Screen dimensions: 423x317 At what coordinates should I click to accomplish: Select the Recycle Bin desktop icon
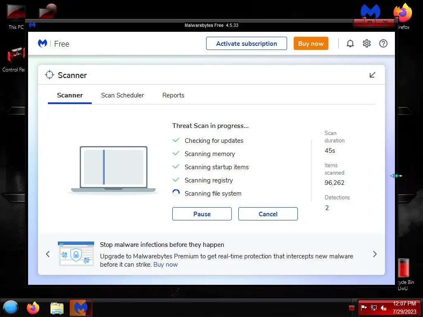pyautogui.click(x=406, y=274)
